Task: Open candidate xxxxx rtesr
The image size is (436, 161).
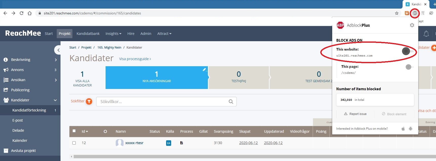Action: pyautogui.click(x=134, y=143)
